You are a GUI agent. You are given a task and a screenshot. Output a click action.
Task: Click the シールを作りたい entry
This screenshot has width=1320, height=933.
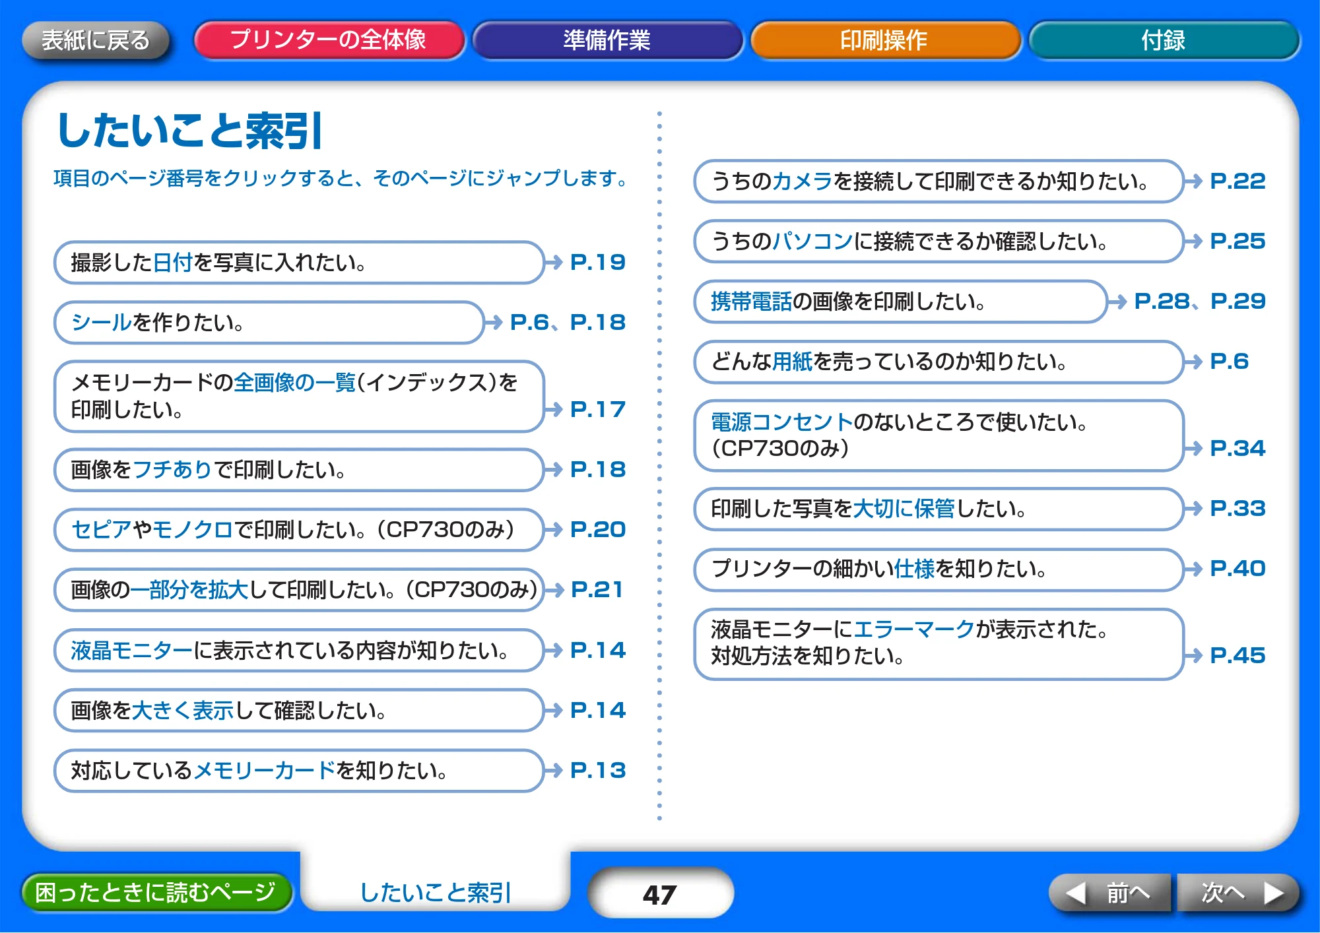(269, 323)
